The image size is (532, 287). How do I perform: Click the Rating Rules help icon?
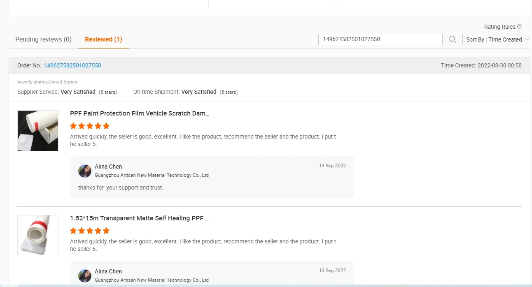[520, 27]
